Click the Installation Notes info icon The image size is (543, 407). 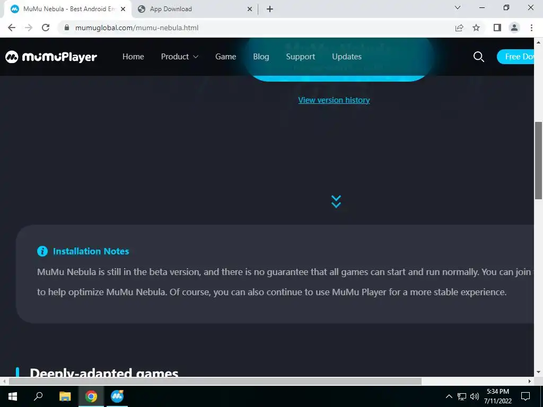42,251
